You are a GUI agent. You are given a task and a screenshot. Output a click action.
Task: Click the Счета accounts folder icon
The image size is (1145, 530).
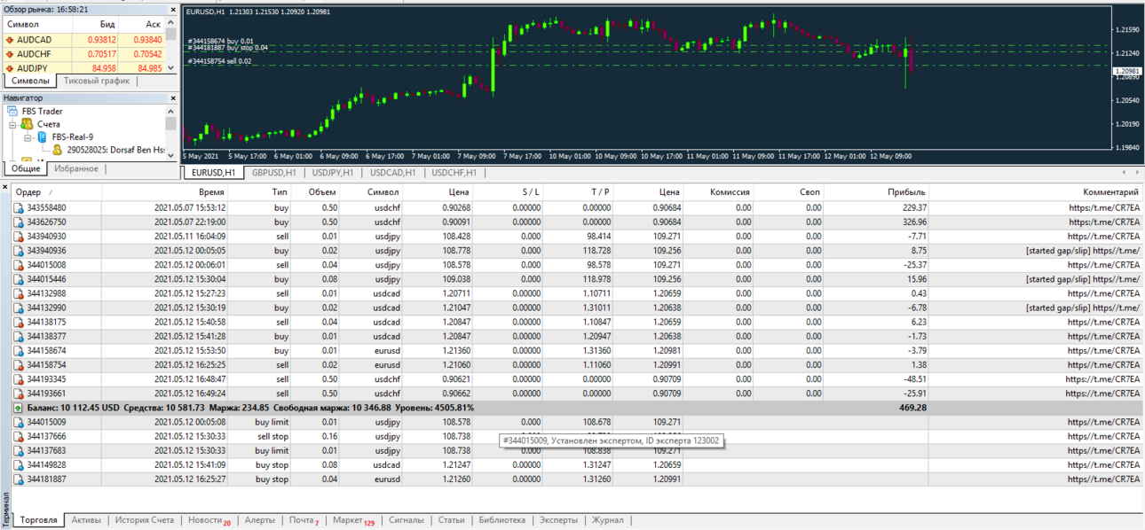pos(27,125)
